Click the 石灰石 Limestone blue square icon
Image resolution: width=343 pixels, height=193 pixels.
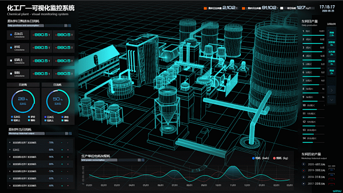[x=11, y=35]
